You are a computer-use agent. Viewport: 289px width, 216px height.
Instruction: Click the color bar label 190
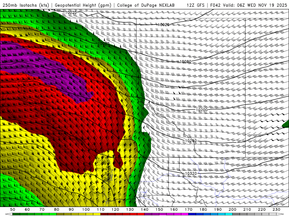click(x=218, y=210)
